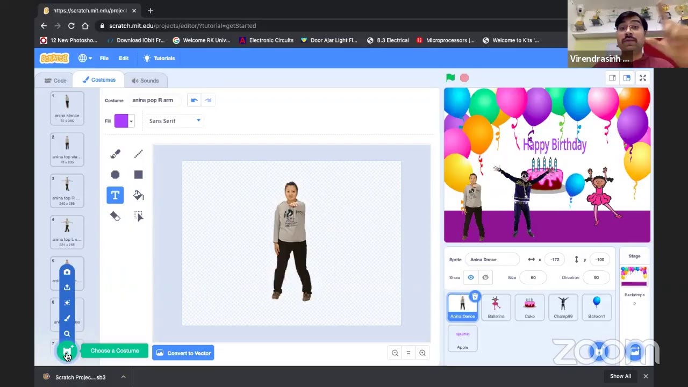This screenshot has width=688, height=387.
Task: Switch to large stage layout
Action: [x=627, y=78]
